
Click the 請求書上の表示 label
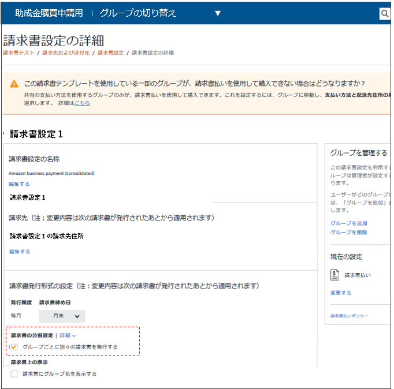29,362
